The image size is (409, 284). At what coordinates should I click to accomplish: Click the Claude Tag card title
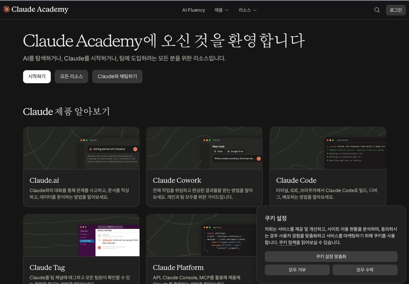click(x=47, y=268)
